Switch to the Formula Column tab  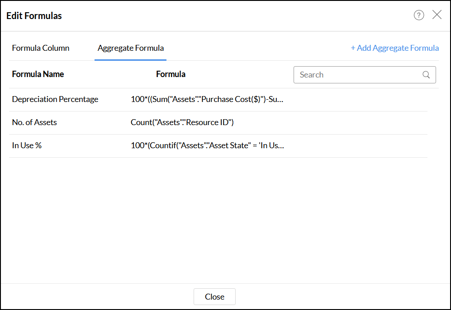coord(41,48)
